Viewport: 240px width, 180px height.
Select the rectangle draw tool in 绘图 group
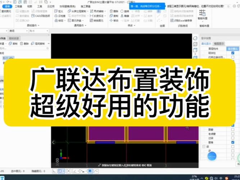click(x=165, y=16)
